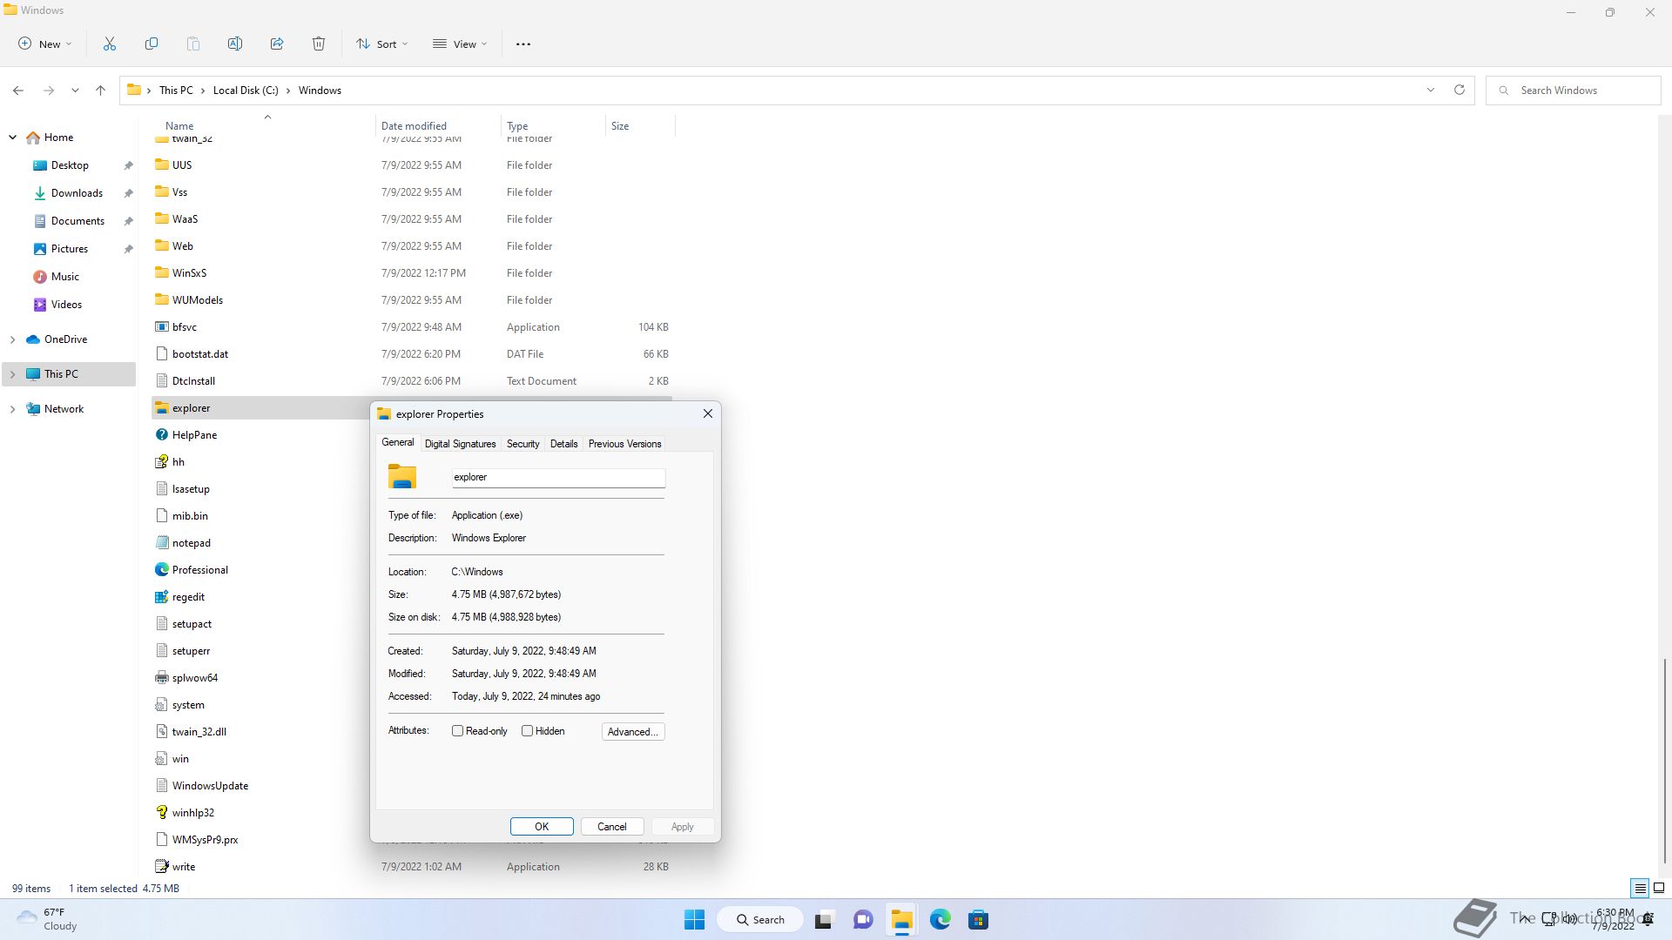1672x940 pixels.
Task: Navigate up one folder level
Action: tap(101, 91)
